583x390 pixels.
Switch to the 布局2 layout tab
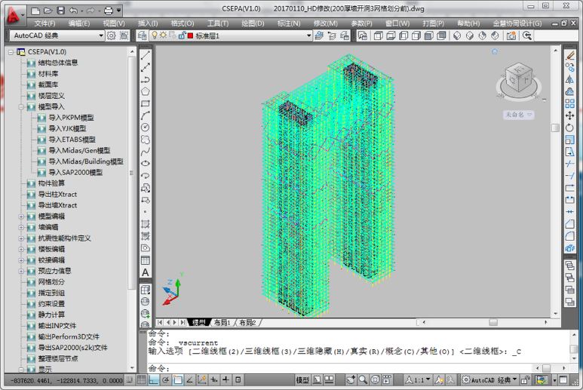coord(247,322)
